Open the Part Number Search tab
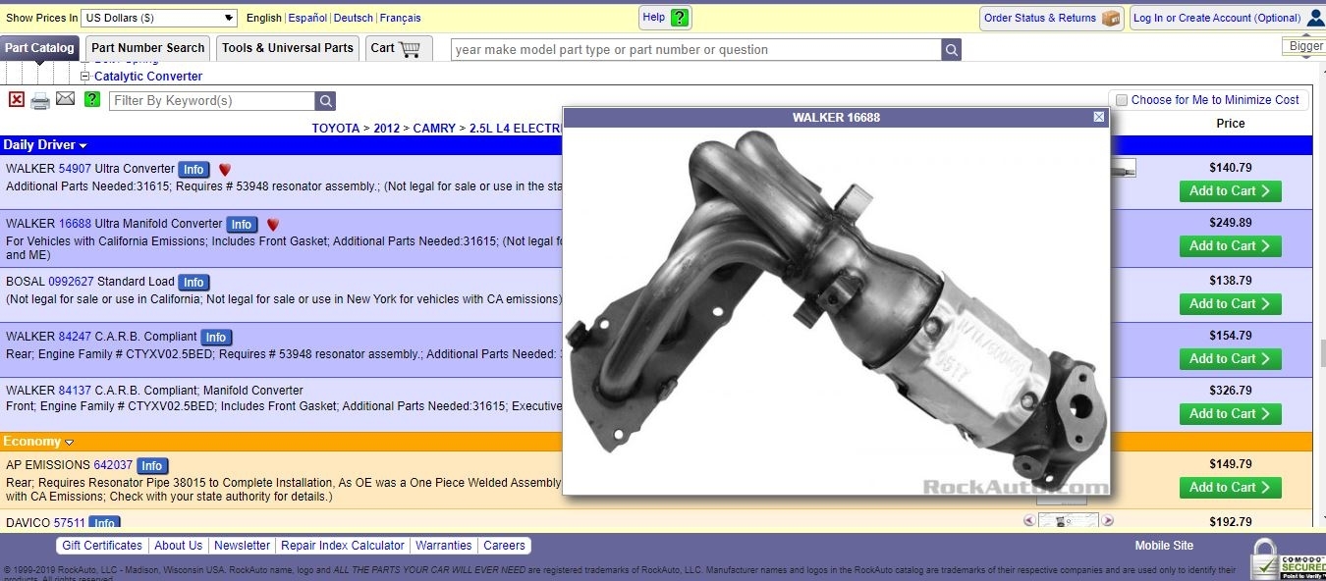This screenshot has width=1326, height=581. (x=147, y=48)
